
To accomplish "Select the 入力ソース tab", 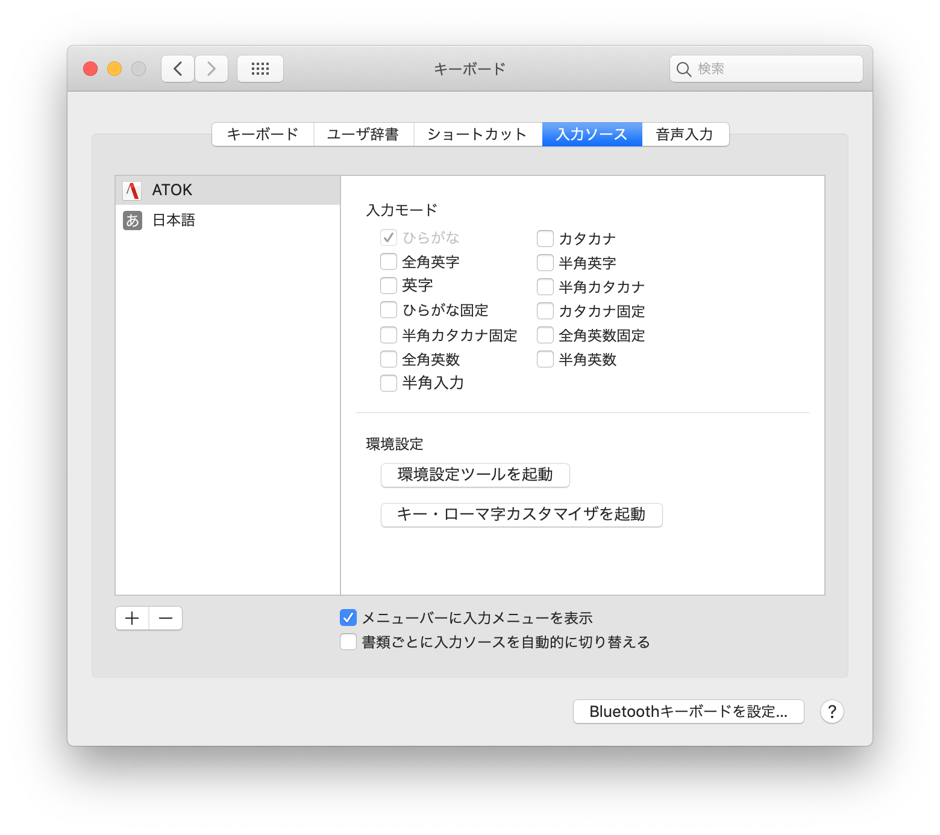I will click(x=592, y=134).
